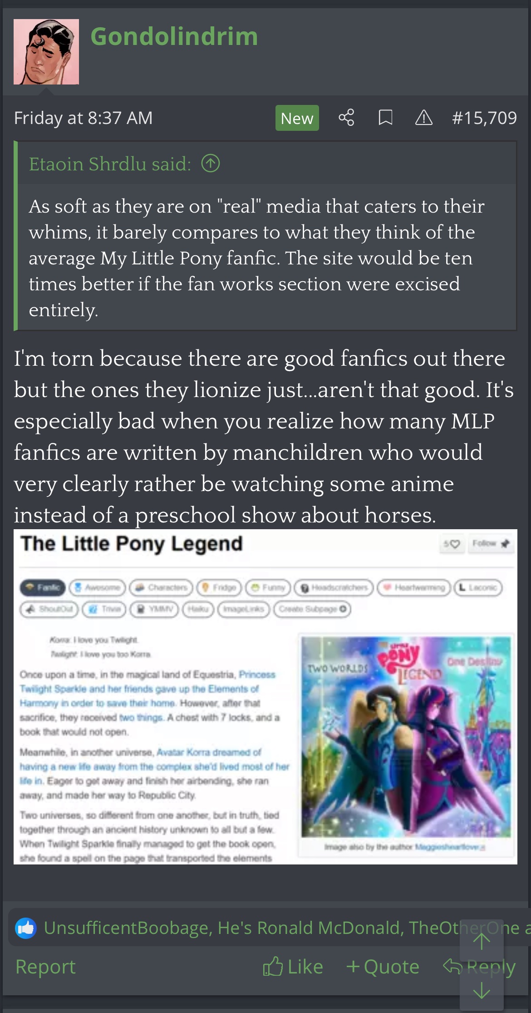Image resolution: width=531 pixels, height=1013 pixels.
Task: Reply to Gondolindrim's post
Action: [479, 966]
